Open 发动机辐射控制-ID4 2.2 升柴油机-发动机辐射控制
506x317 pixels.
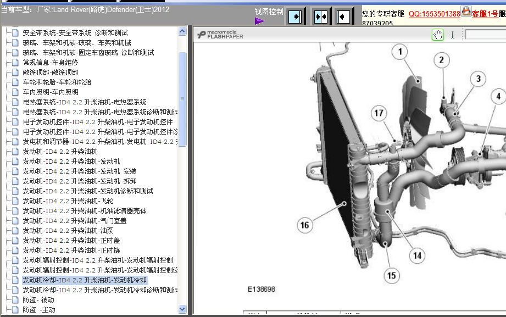[x=98, y=260]
